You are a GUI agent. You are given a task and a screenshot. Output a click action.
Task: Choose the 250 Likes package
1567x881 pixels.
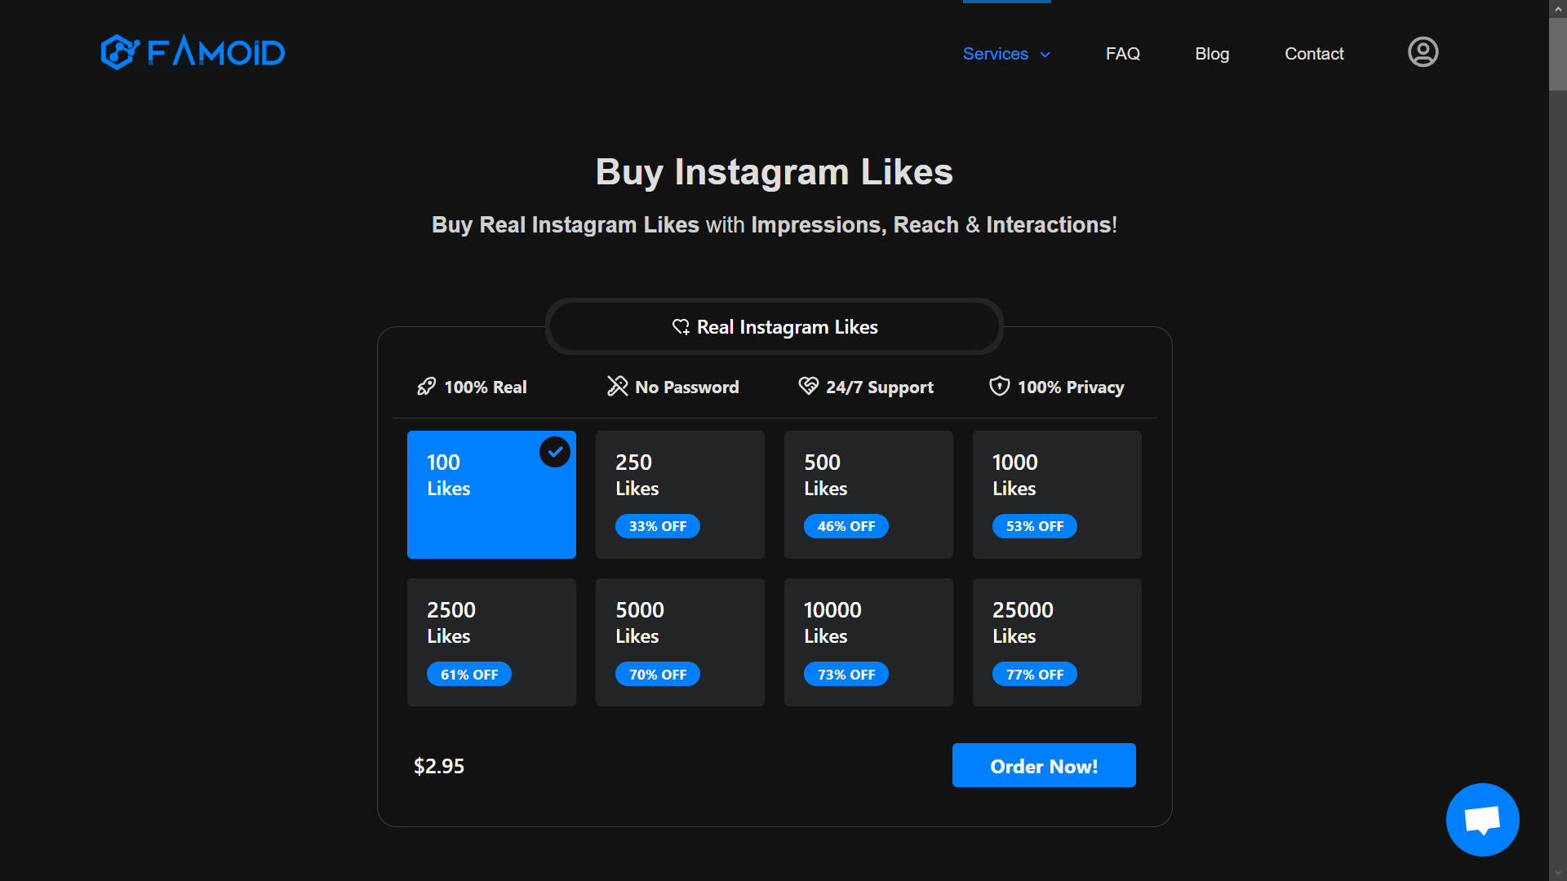pos(680,494)
